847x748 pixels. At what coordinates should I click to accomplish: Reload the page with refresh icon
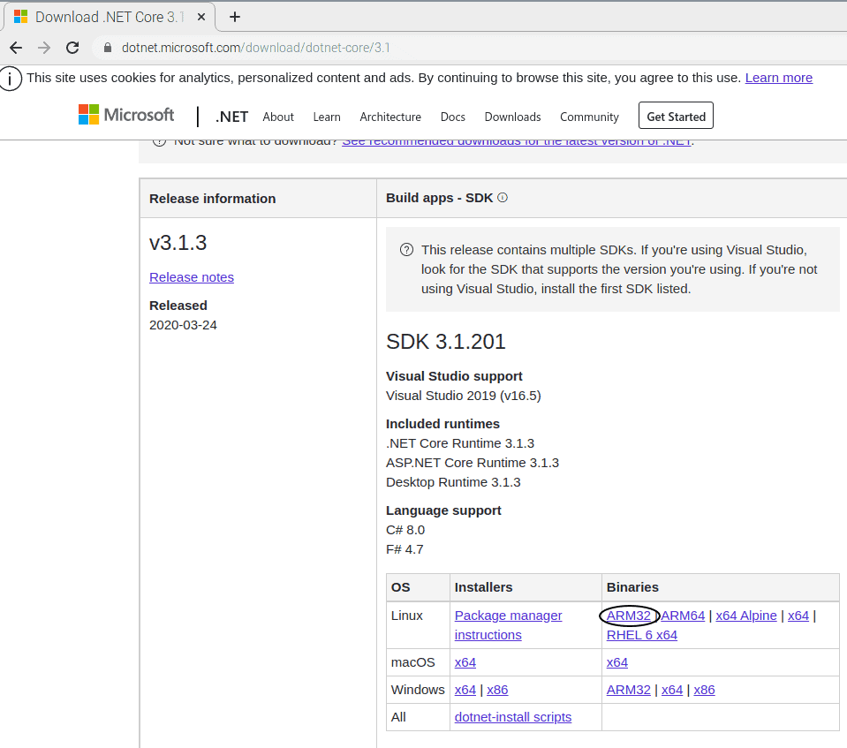(x=72, y=48)
